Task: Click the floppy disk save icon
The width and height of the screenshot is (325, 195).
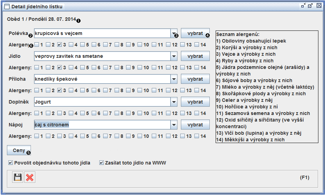Action: pyautogui.click(x=18, y=177)
